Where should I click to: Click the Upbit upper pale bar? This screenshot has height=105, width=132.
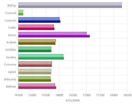35,70
